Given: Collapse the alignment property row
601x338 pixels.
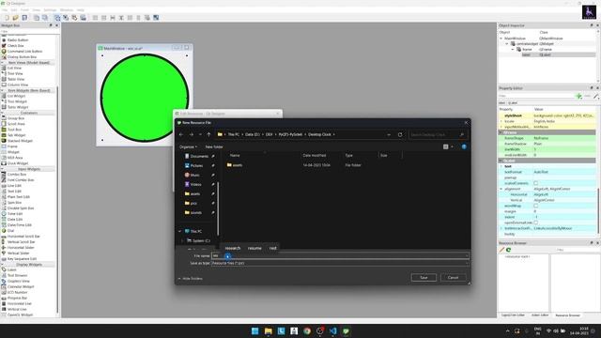Looking at the screenshot, I should click(x=501, y=189).
